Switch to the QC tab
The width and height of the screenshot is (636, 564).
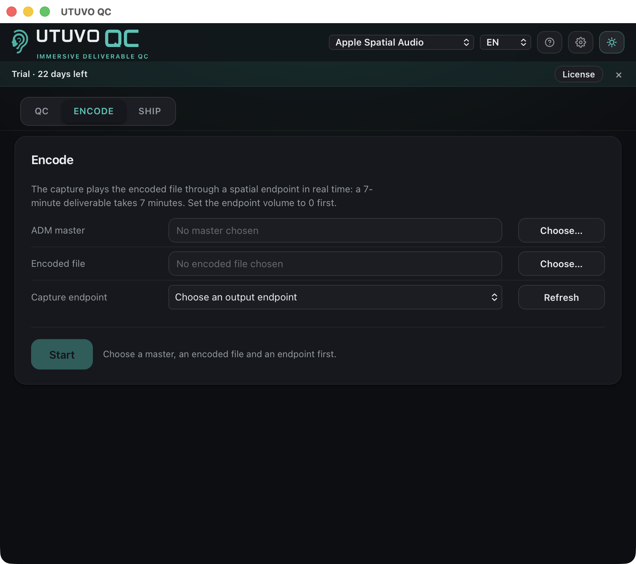click(42, 111)
